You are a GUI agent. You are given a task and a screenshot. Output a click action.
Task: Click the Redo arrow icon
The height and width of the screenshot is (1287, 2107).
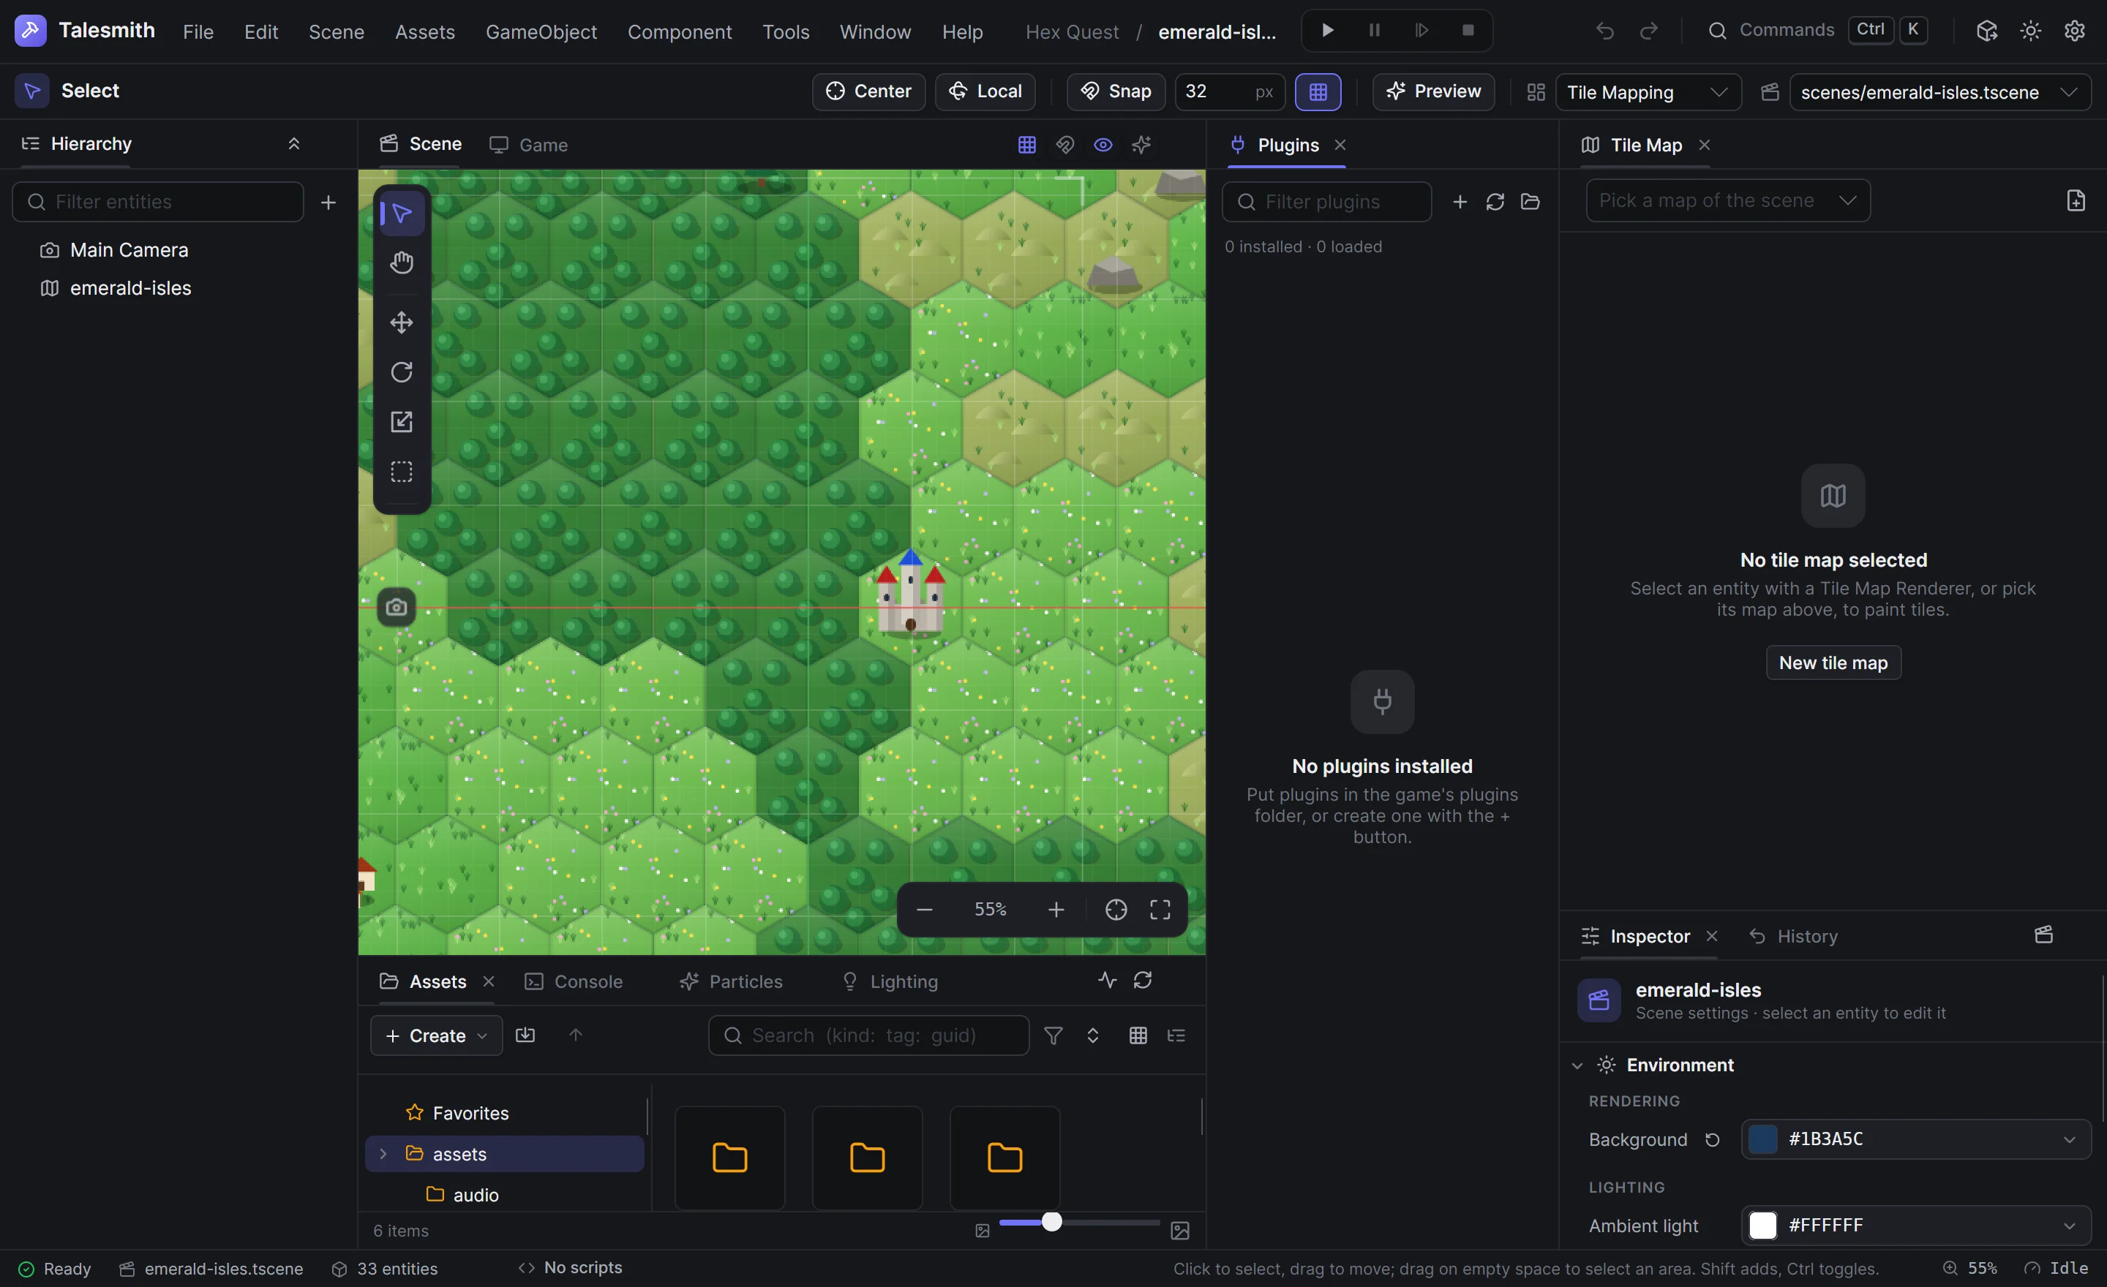pyautogui.click(x=1649, y=31)
